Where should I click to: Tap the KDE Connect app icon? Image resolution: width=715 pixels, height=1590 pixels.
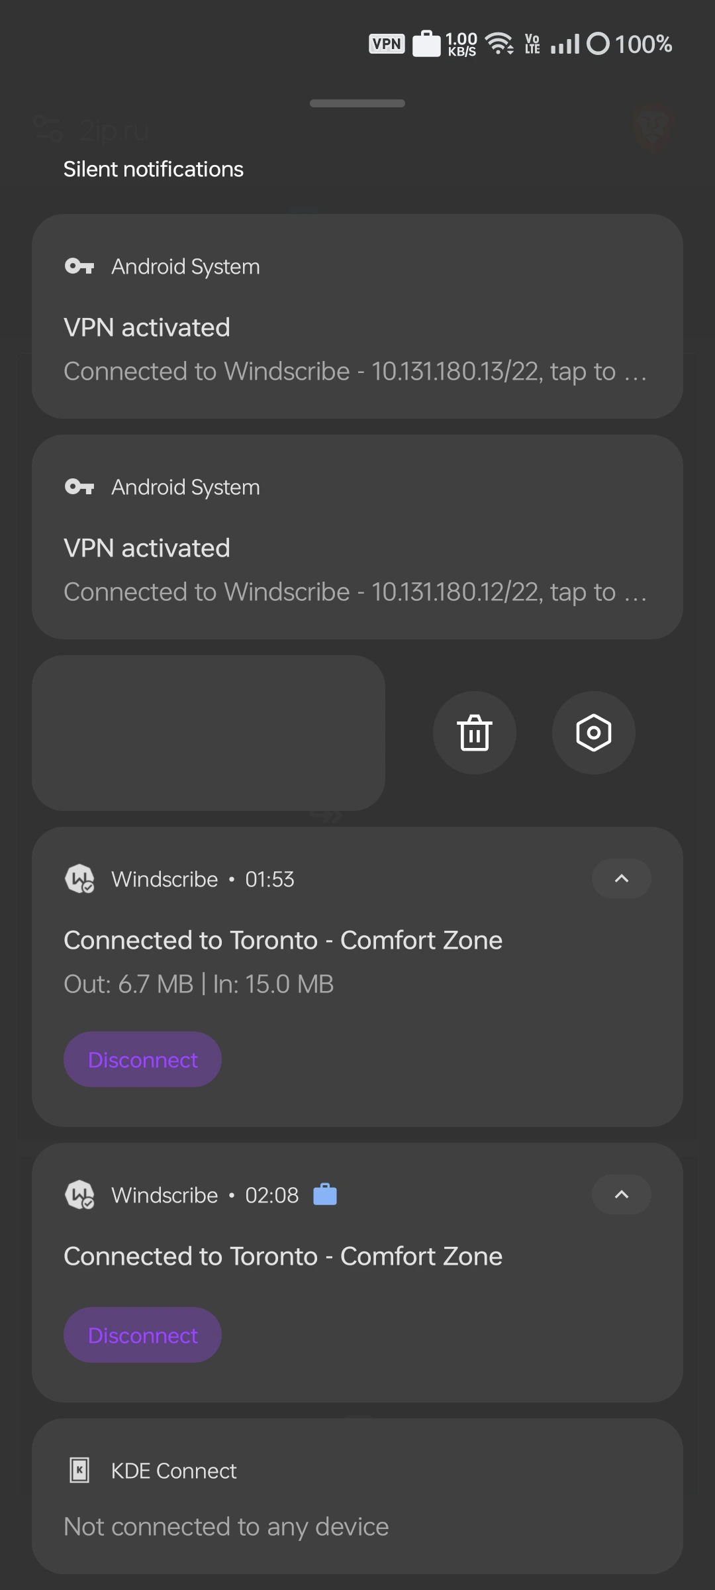pos(79,1471)
